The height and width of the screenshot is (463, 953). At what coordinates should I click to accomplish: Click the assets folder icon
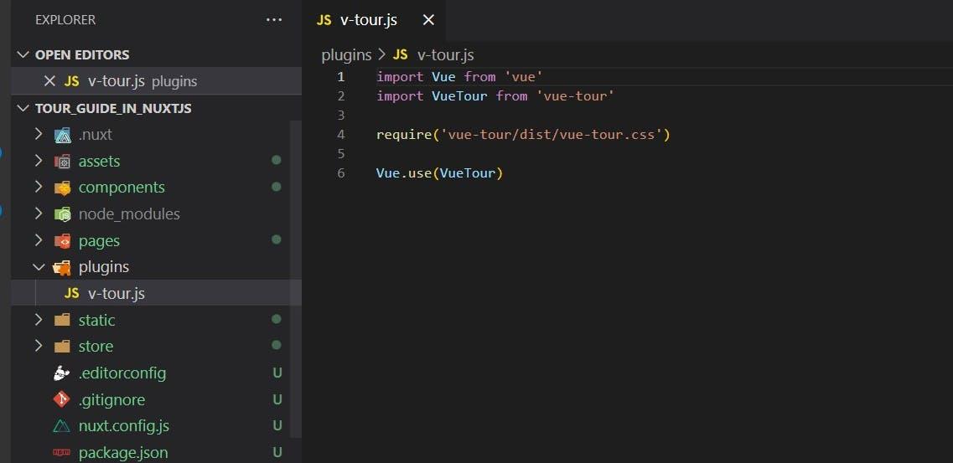point(62,162)
